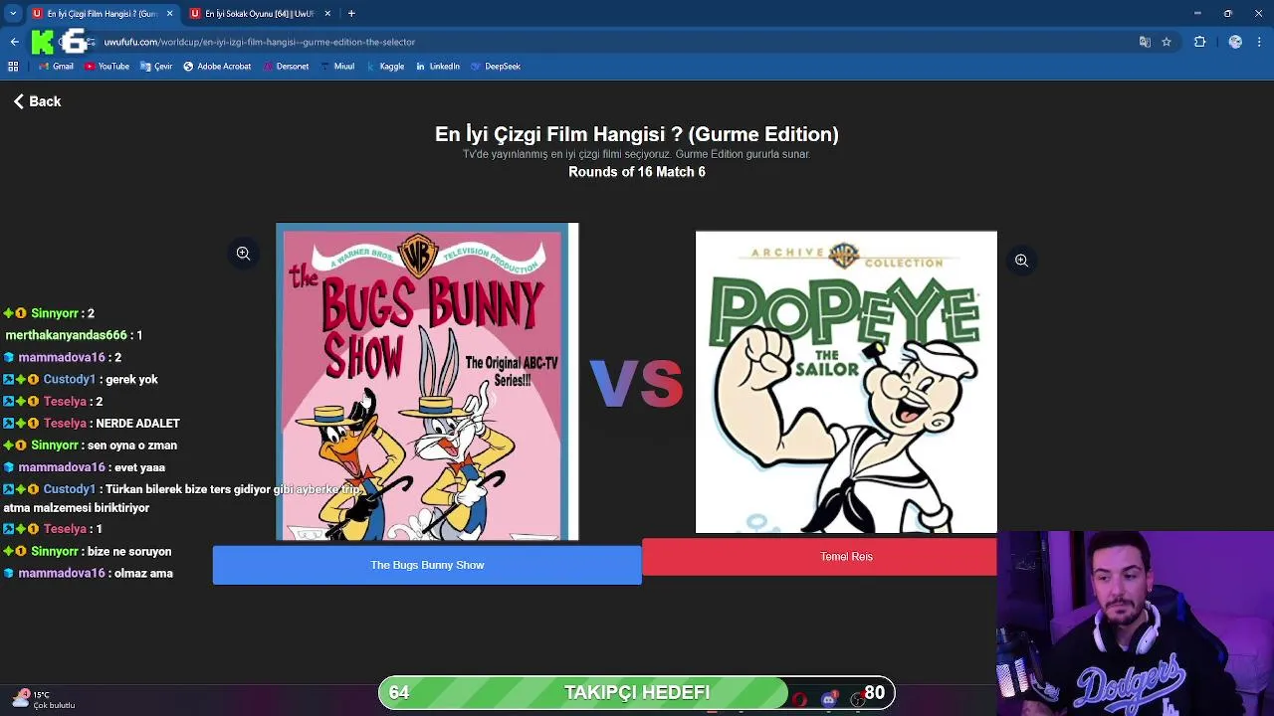The width and height of the screenshot is (1274, 716).
Task: Click the 'Rounds of 16 Match 6' text
Action: 637,172
